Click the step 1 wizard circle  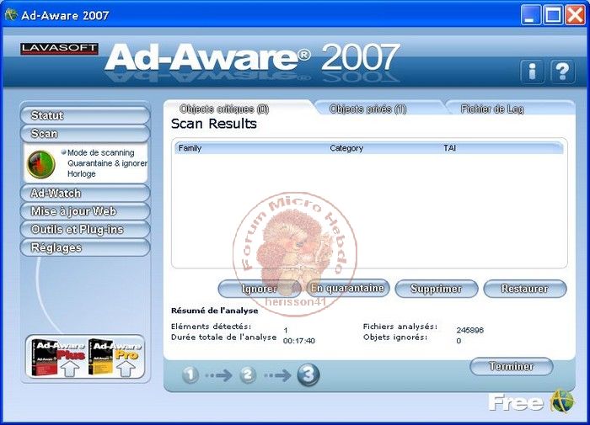tap(190, 375)
